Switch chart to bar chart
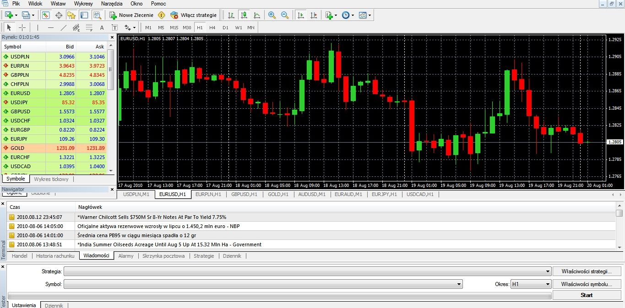Image resolution: width=625 pixels, height=308 pixels. (x=231, y=15)
